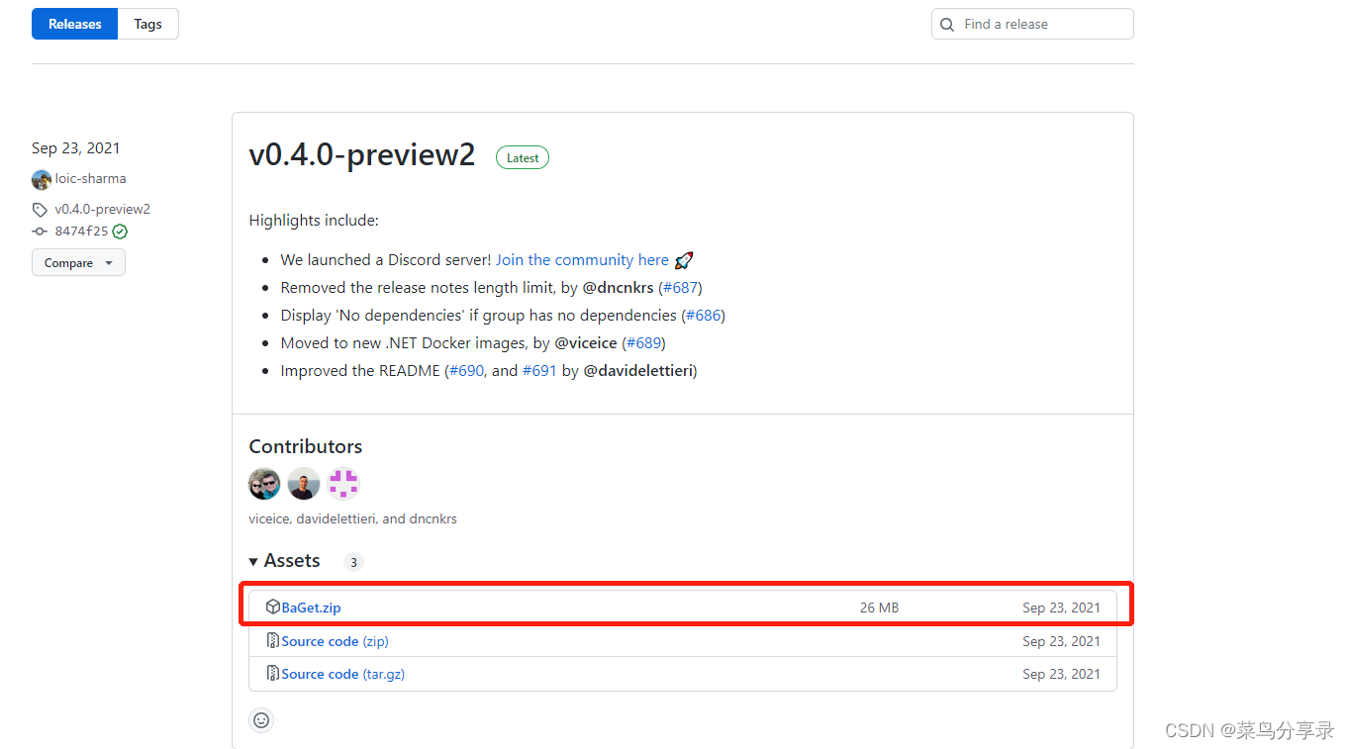Click the Assets count badge 3
The width and height of the screenshot is (1350, 749).
click(x=353, y=562)
